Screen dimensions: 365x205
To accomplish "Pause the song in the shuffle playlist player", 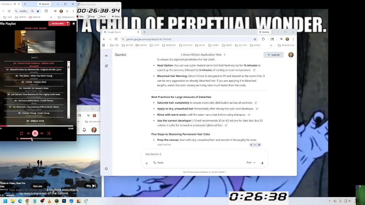I will (35, 133).
